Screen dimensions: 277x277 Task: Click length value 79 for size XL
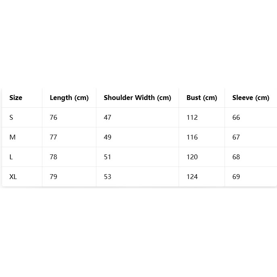54,177
